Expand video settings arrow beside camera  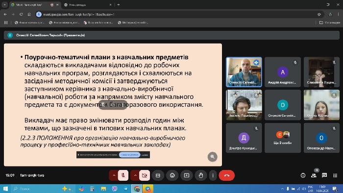click(x=135, y=175)
